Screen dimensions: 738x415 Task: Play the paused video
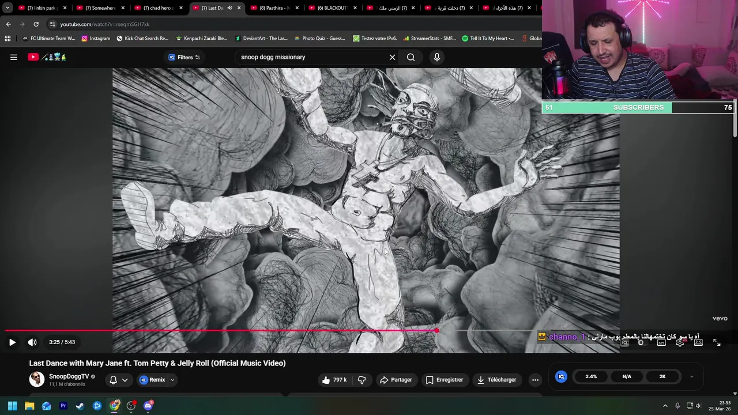click(12, 342)
